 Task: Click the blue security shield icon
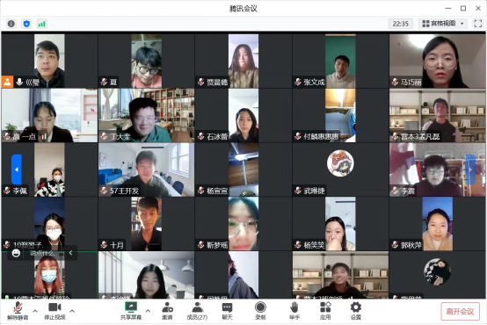click(x=26, y=24)
